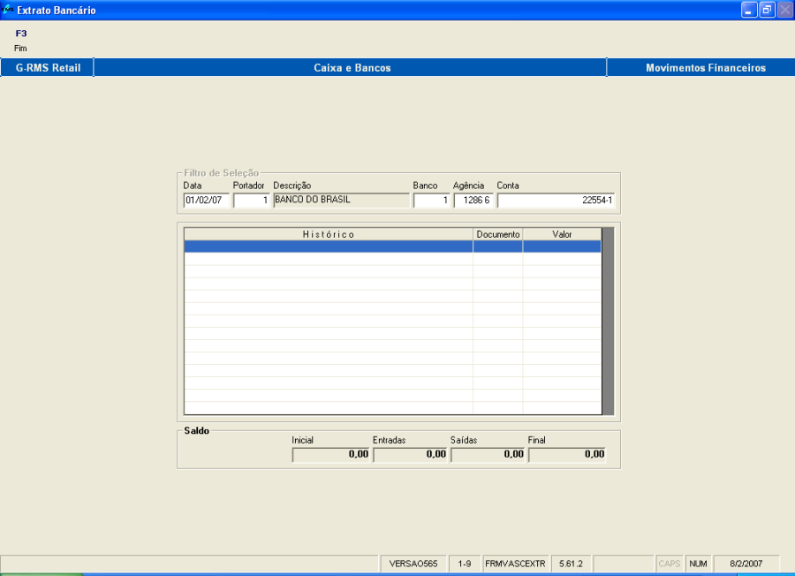This screenshot has height=576, width=795.
Task: Toggle the CAPS indicator in the status bar
Action: 669,563
